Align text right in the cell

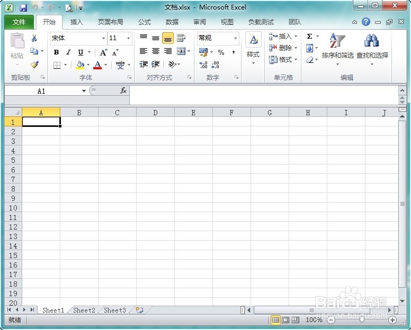click(168, 51)
